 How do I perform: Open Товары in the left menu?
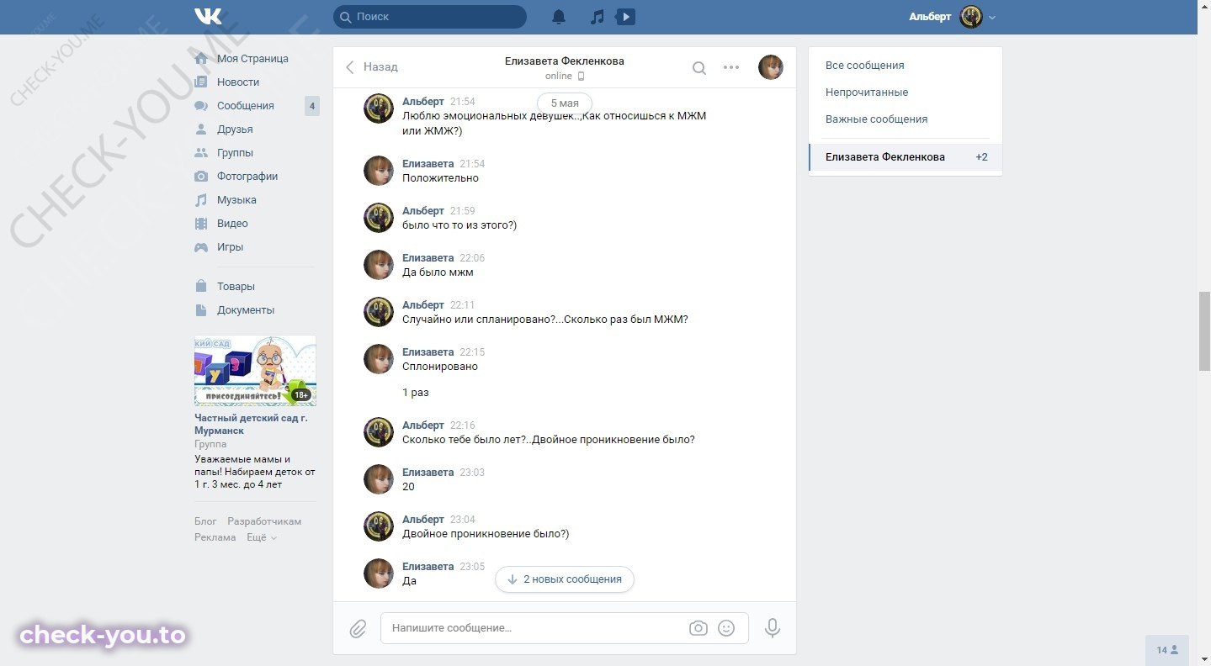pyautogui.click(x=236, y=287)
